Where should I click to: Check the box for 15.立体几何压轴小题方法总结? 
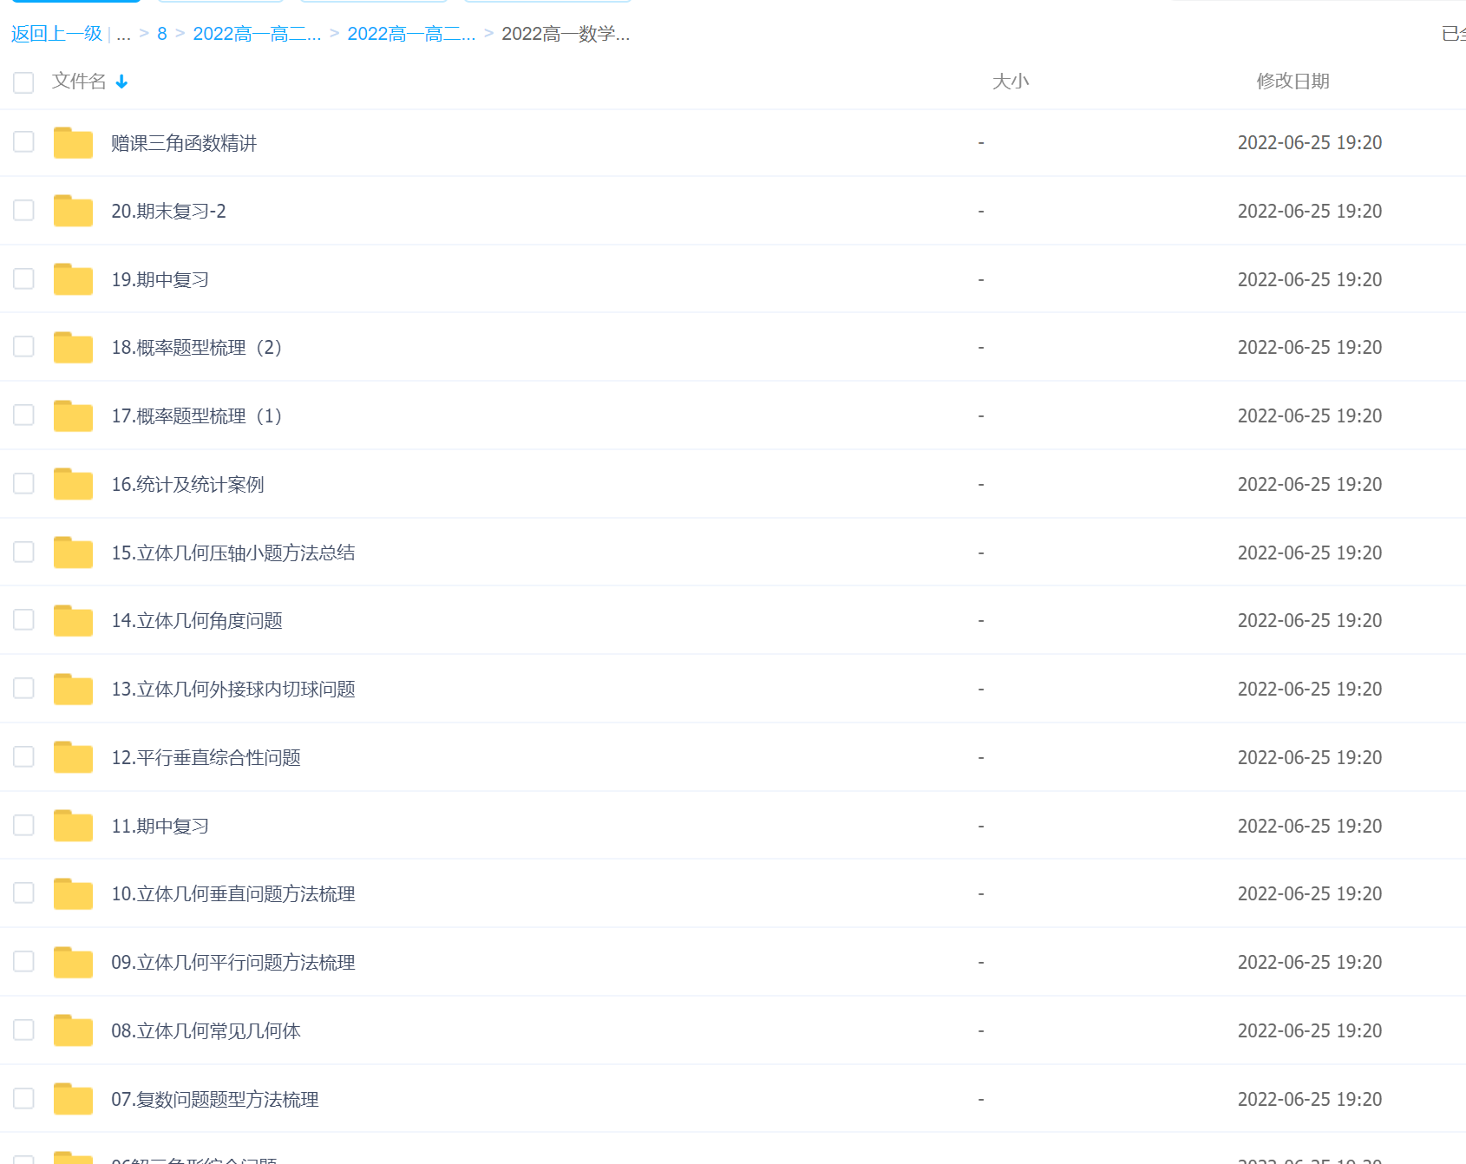[23, 552]
